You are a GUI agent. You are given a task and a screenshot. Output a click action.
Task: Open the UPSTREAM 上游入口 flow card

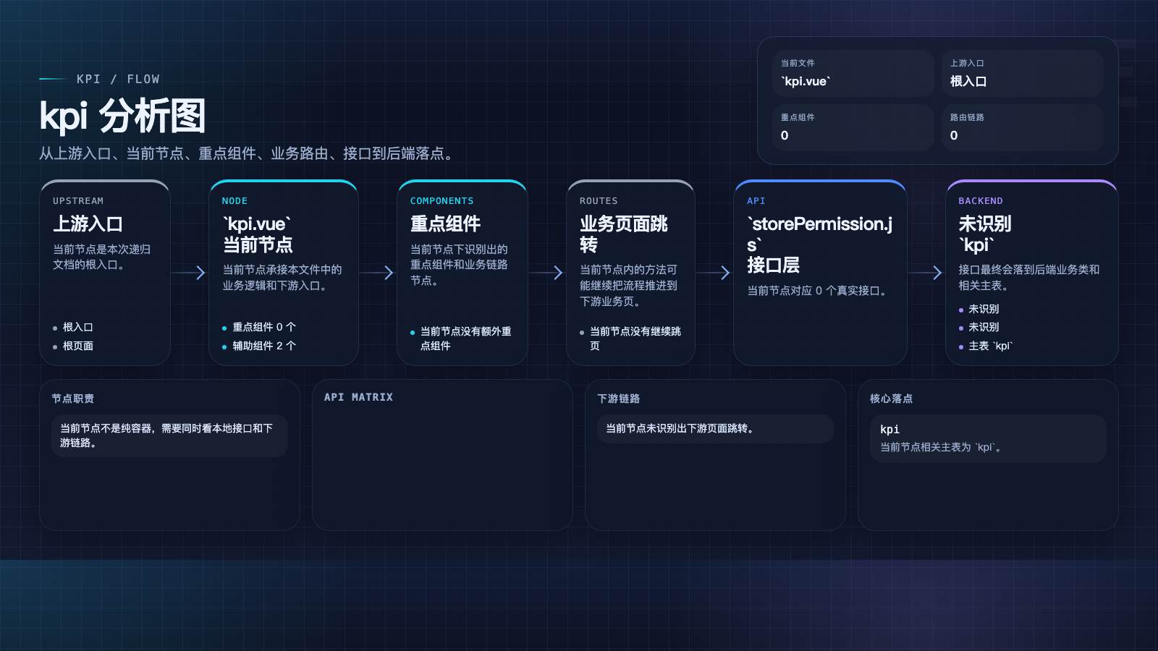pyautogui.click(x=105, y=273)
